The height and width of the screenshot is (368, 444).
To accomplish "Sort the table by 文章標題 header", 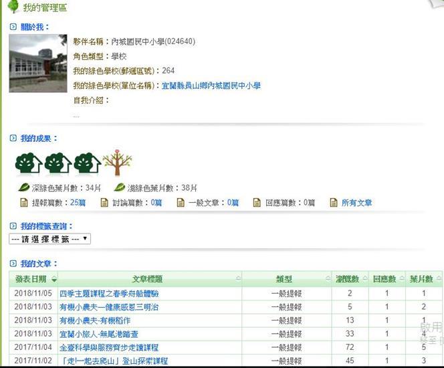I will [147, 279].
